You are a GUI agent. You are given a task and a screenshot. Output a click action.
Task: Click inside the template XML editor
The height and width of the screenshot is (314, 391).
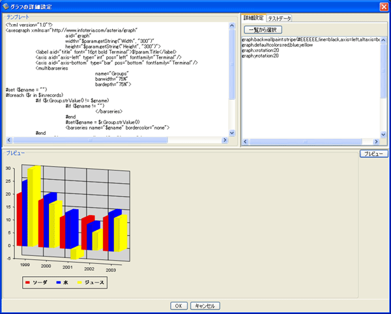[117, 78]
